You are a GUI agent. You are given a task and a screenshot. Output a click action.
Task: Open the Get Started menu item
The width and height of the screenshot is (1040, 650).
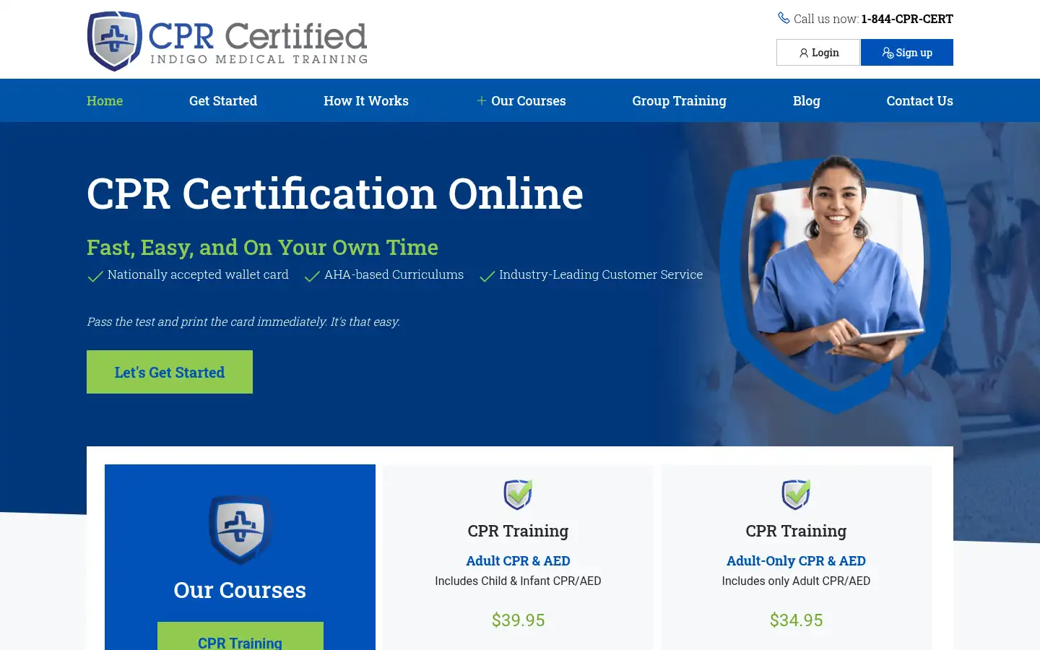pyautogui.click(x=223, y=101)
